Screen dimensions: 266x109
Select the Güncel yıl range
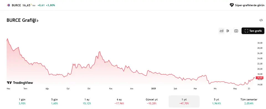(x=152, y=101)
